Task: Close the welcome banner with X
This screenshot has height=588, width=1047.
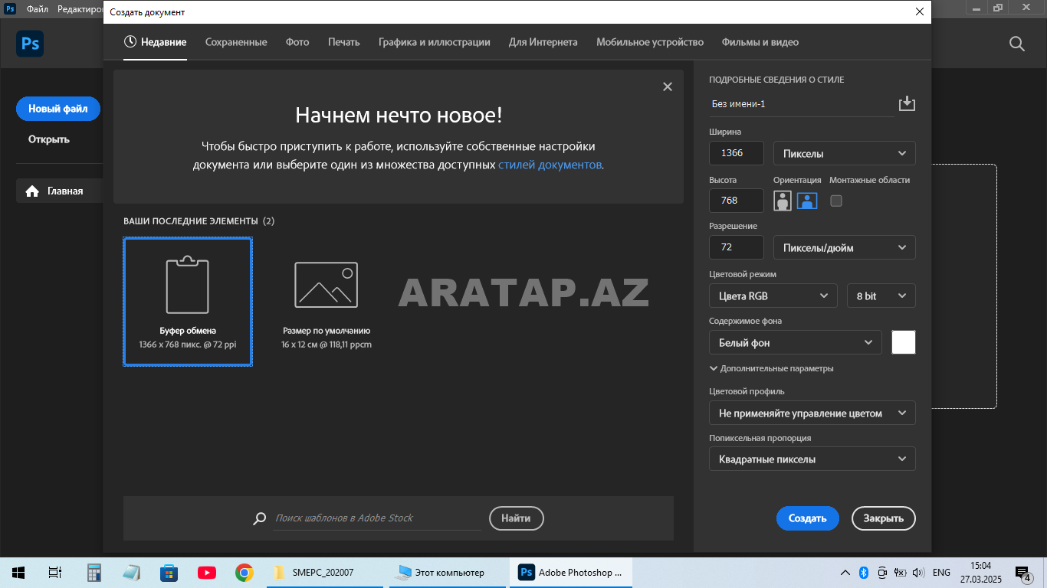Action: (x=668, y=87)
